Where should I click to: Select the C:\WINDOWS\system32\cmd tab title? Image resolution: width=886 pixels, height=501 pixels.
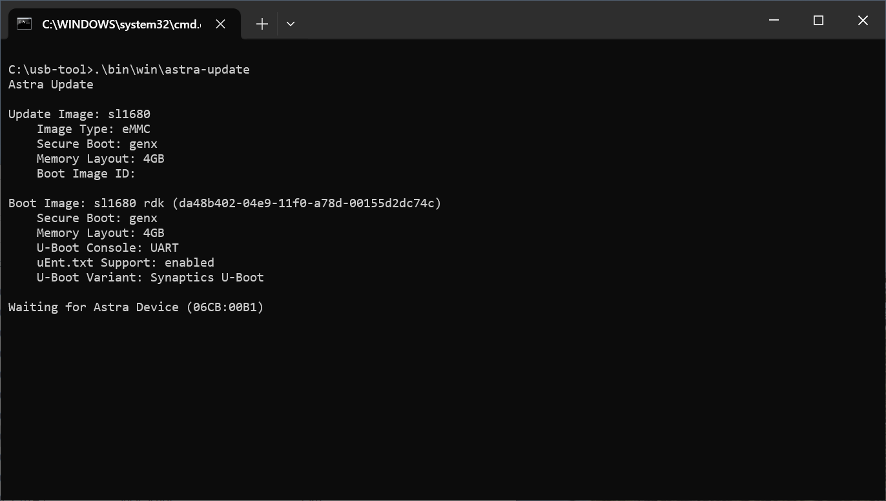tap(121, 24)
